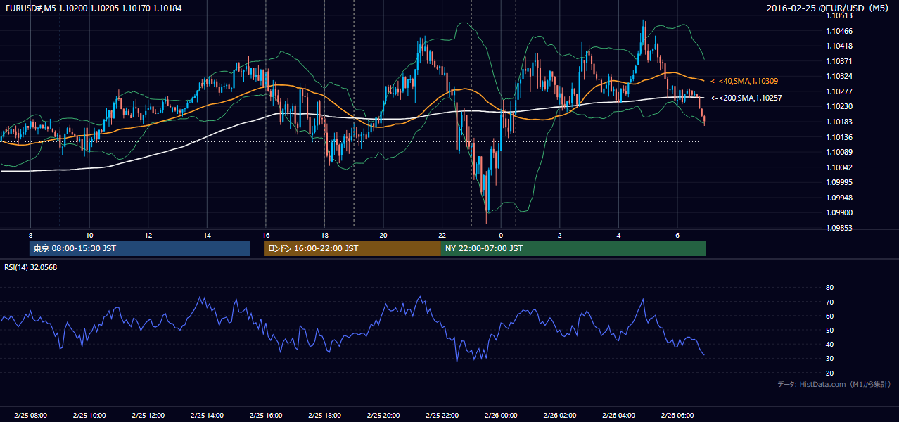This screenshot has height=422, width=899.
Task: Click the 2/25 20:00 date label
Action: click(383, 416)
